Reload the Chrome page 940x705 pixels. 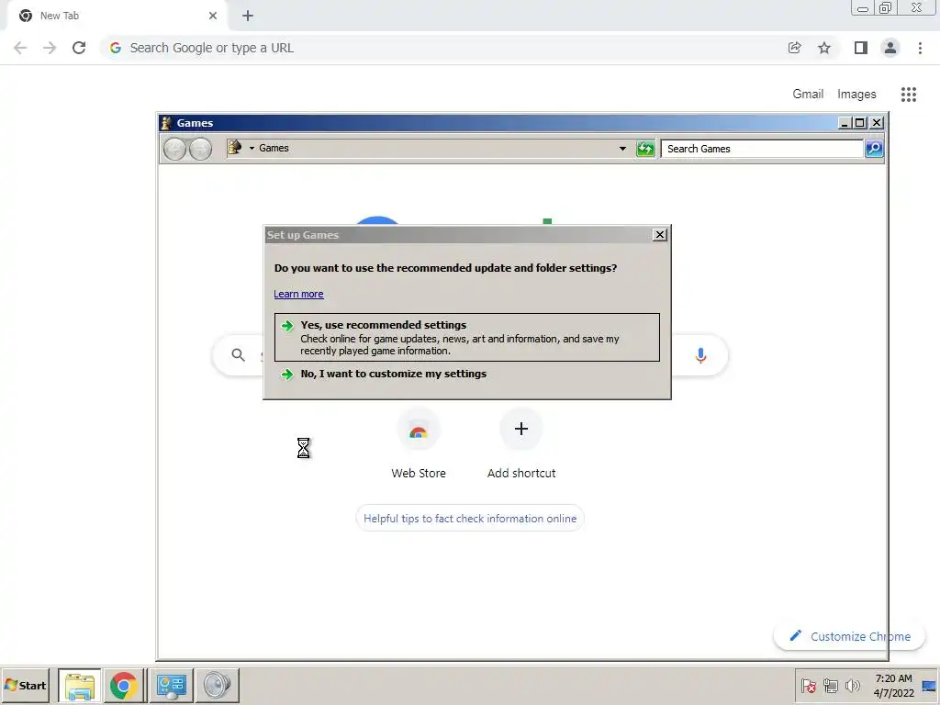[79, 48]
